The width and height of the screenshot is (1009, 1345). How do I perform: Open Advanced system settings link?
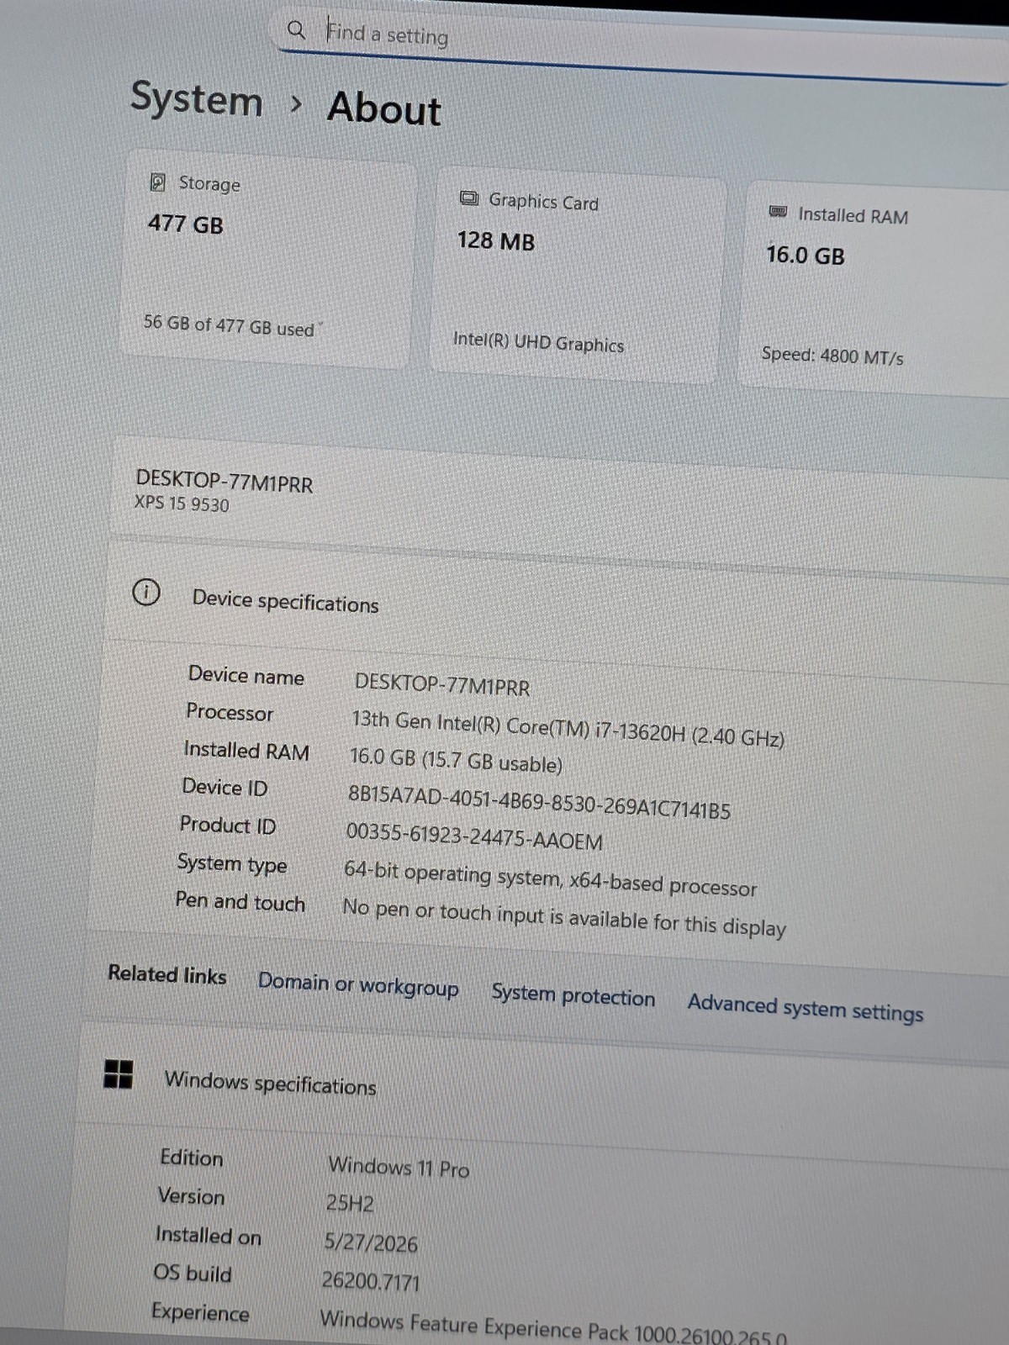pyautogui.click(x=805, y=1007)
